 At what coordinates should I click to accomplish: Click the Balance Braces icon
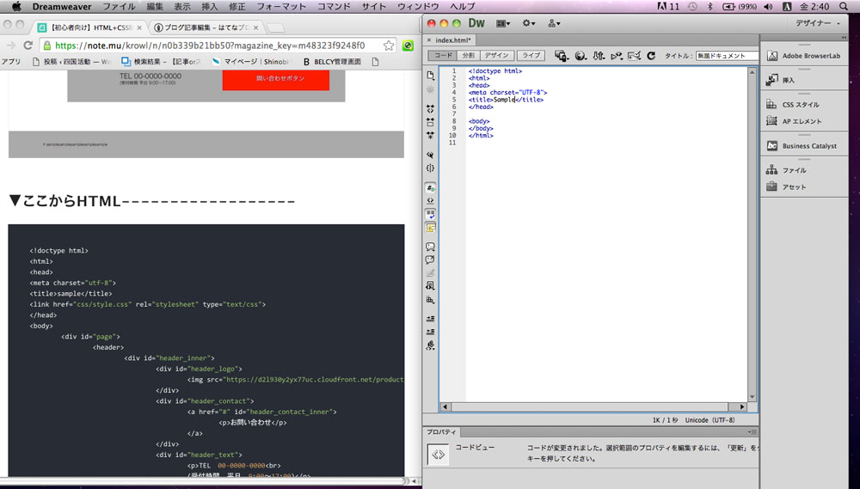click(x=431, y=168)
